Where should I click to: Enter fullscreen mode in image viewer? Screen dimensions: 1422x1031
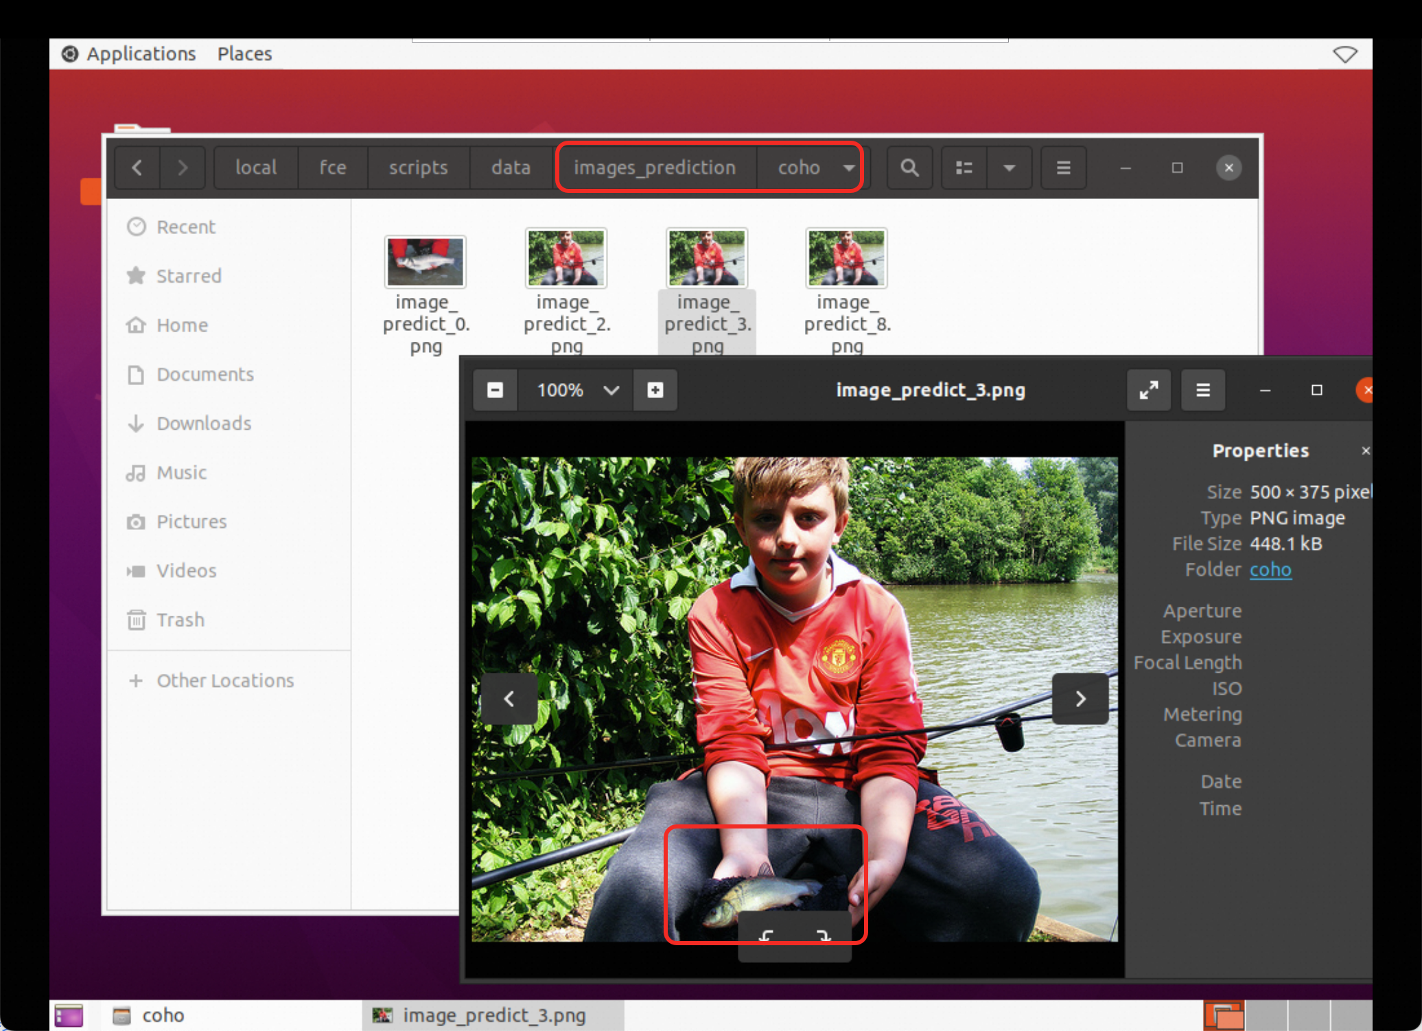[x=1148, y=390]
